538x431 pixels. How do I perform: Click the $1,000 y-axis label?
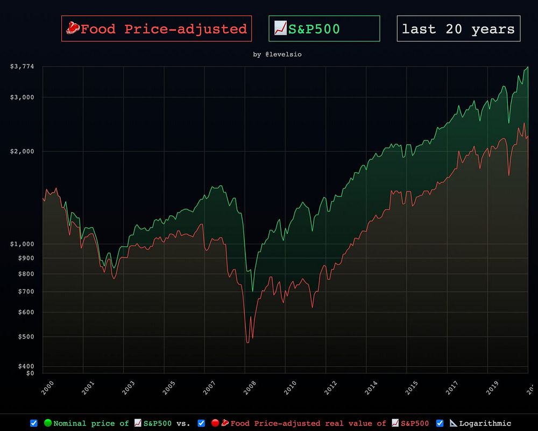click(22, 244)
